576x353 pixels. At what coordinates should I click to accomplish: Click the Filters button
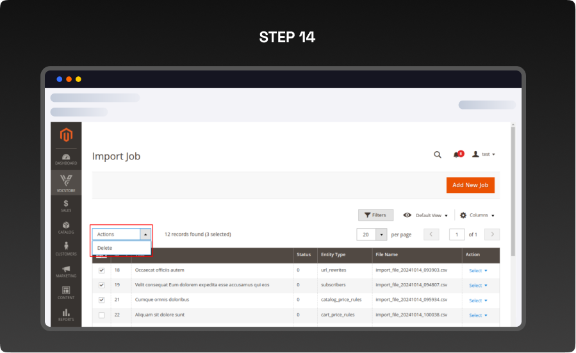[x=375, y=215]
